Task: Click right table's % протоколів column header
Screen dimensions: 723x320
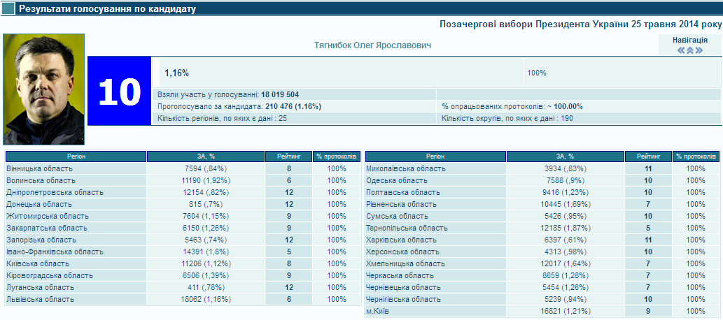Action: [695, 157]
